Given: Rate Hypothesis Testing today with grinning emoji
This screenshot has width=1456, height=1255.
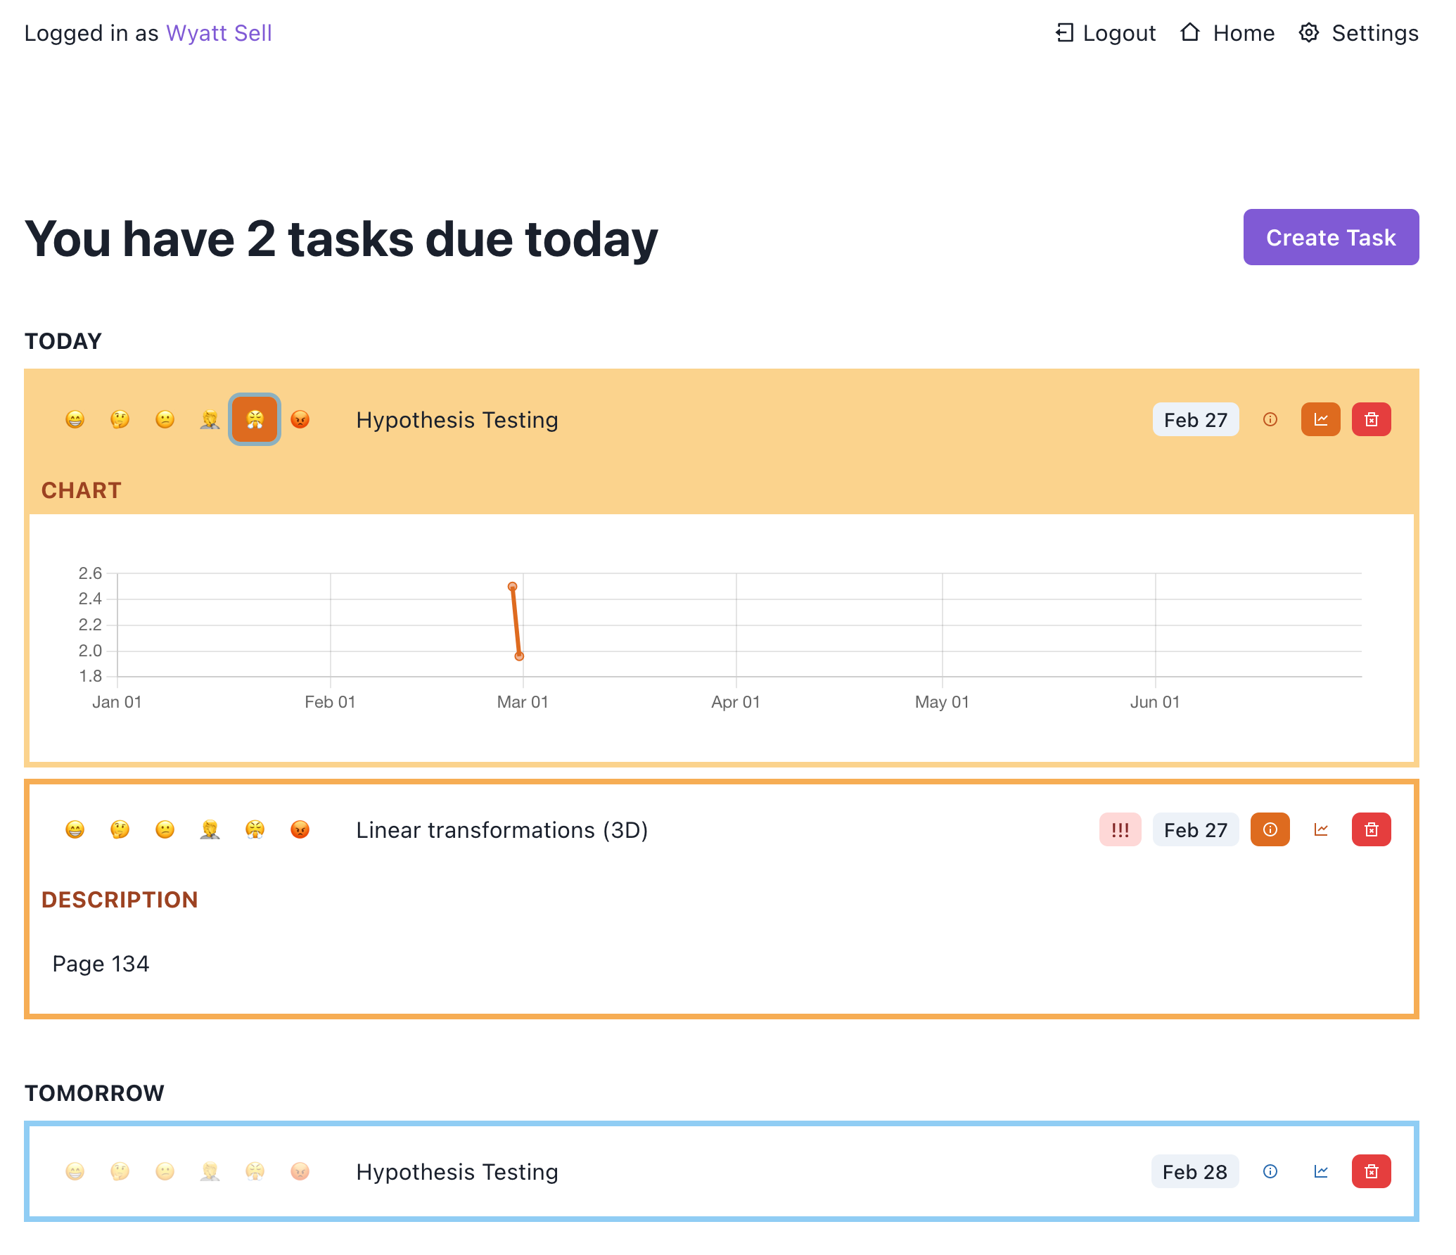Looking at the screenshot, I should (75, 420).
